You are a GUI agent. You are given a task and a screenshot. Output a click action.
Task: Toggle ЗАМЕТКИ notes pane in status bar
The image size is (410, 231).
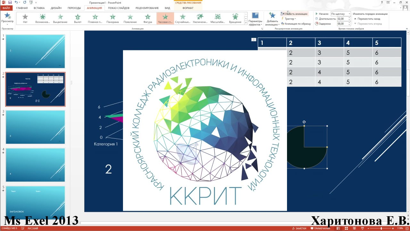pyautogui.click(x=299, y=228)
